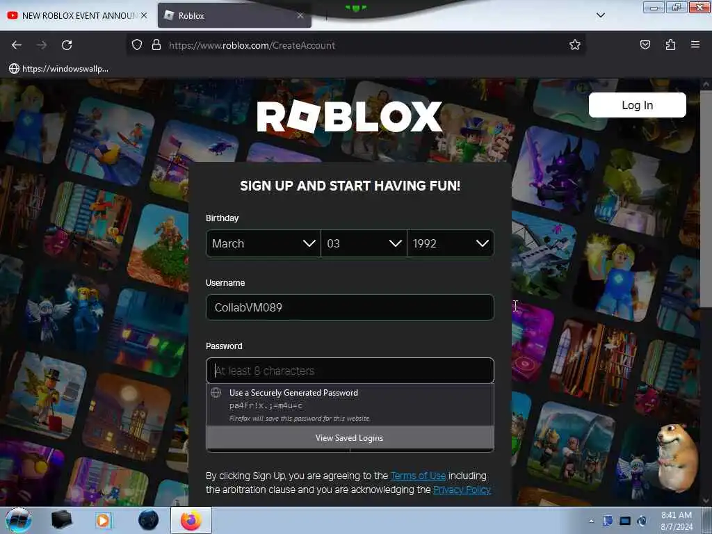Choose Use a Securely Generated Password
The height and width of the screenshot is (534, 712).
(x=350, y=405)
